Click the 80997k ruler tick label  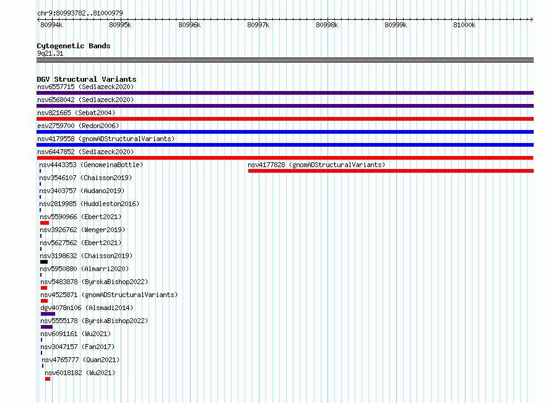(x=258, y=25)
